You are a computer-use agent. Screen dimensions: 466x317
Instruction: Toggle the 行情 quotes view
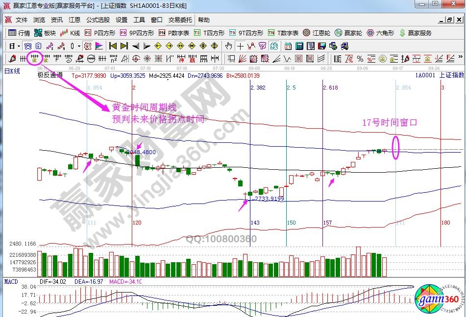tap(20, 33)
